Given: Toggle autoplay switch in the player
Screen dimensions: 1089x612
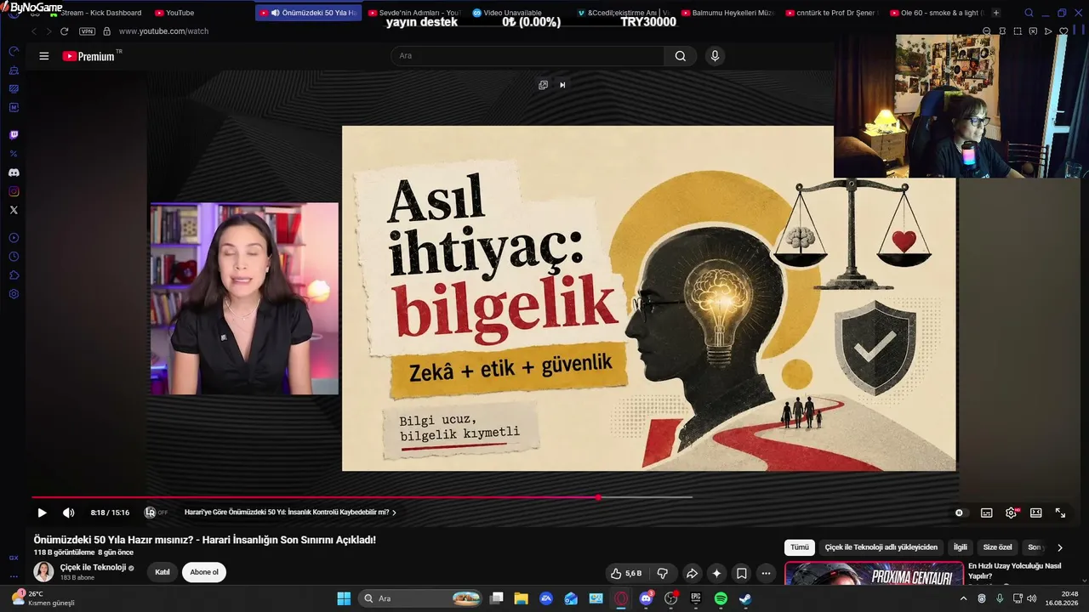Looking at the screenshot, I should 959,513.
